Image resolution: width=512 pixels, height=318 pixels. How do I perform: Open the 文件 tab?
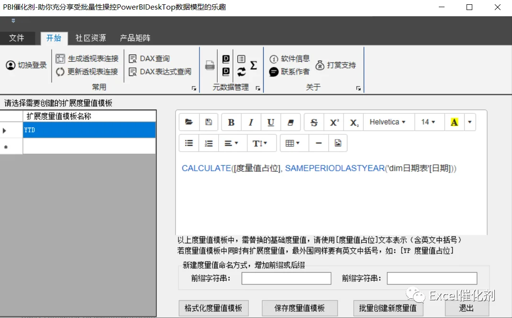pos(17,38)
